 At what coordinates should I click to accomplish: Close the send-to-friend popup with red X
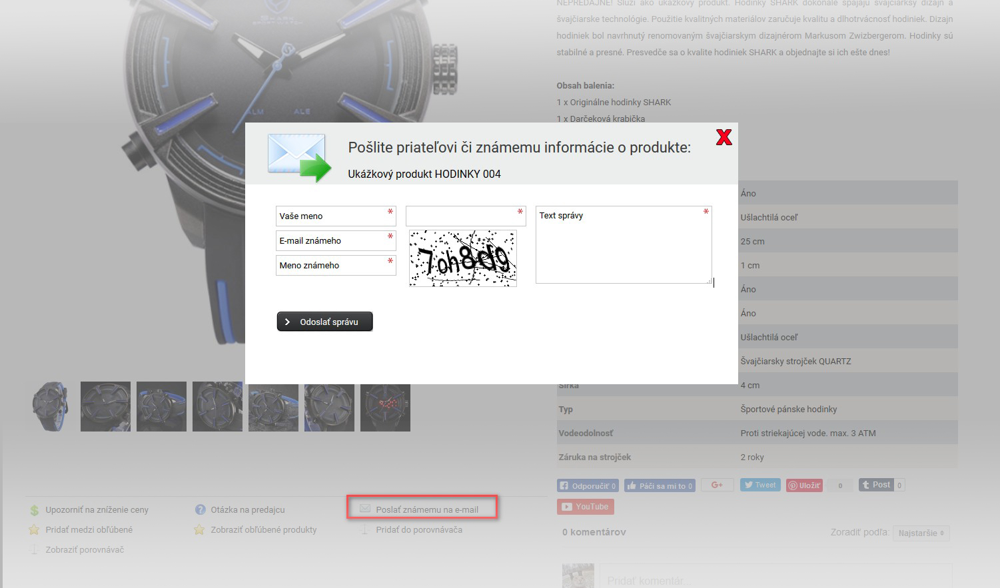click(724, 137)
